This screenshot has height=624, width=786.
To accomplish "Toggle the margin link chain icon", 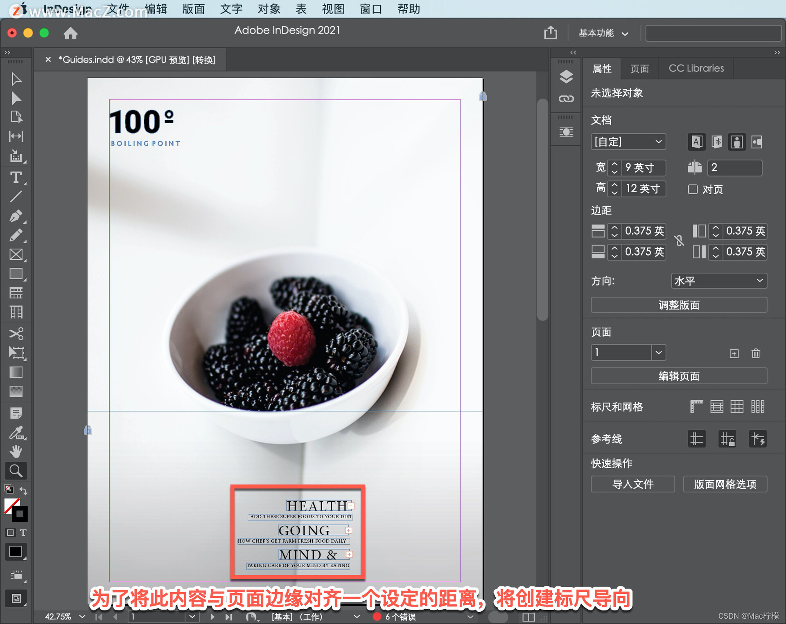I will click(x=679, y=241).
